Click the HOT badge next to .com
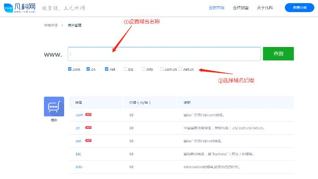The image size is (318, 179). 88,115
